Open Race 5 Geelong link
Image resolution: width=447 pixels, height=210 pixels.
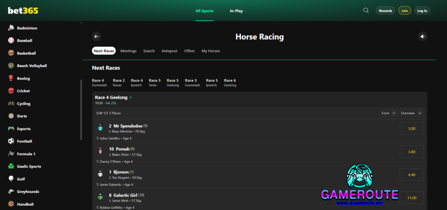pyautogui.click(x=173, y=83)
